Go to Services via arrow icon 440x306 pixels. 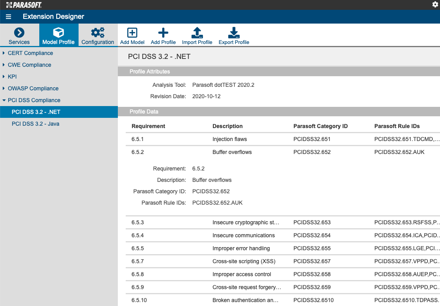pos(19,33)
